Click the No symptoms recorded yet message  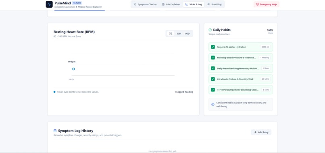(162, 151)
